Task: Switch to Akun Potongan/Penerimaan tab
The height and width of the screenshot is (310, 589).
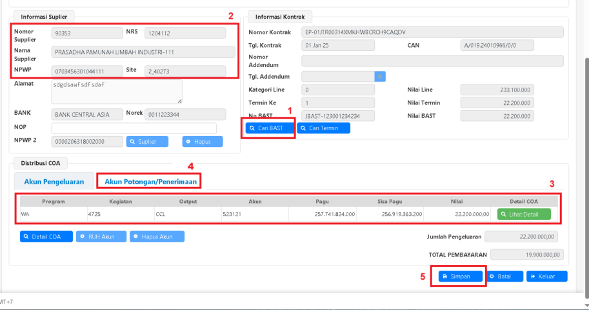Action: [150, 182]
